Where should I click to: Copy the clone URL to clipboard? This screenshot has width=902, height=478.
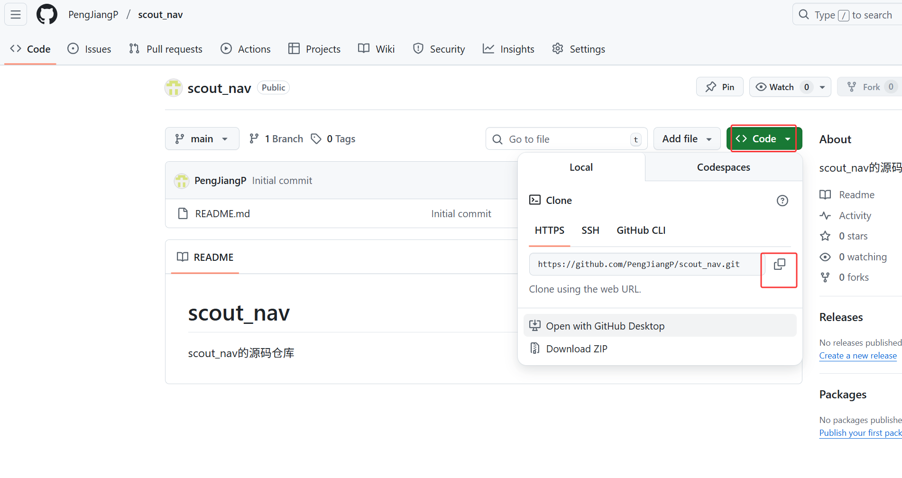pyautogui.click(x=779, y=264)
